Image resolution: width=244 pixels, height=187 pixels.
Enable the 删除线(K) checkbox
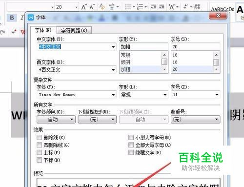click(39, 138)
